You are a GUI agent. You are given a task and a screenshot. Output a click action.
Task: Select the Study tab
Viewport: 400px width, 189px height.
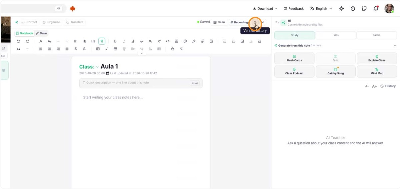(294, 35)
